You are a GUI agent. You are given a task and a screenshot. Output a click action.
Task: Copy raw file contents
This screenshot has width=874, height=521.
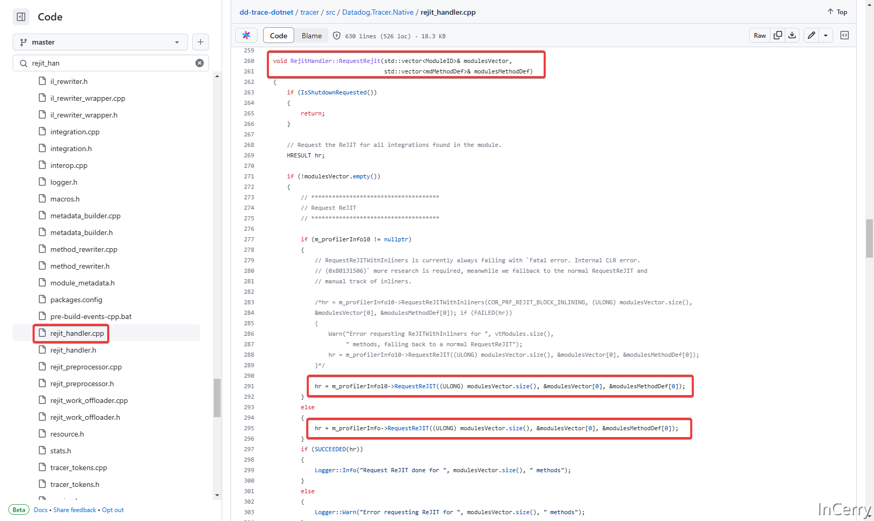pyautogui.click(x=778, y=35)
